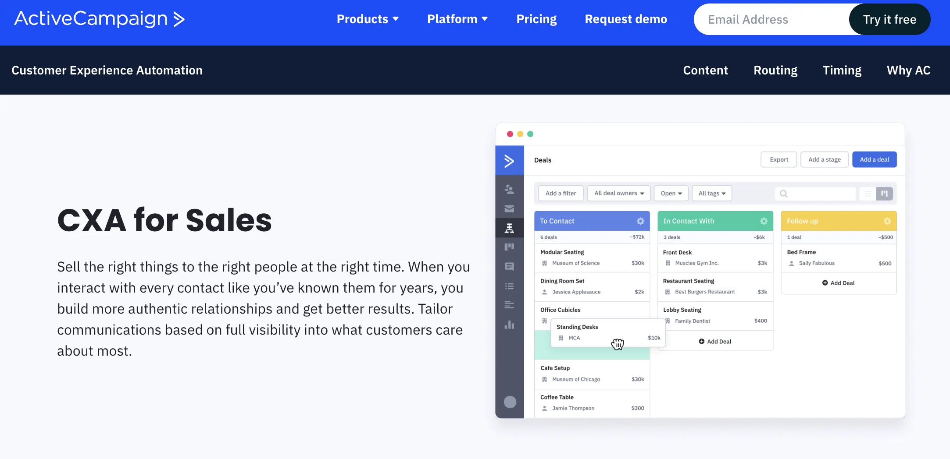Click the Export button
The image size is (950, 459).
coord(779,159)
